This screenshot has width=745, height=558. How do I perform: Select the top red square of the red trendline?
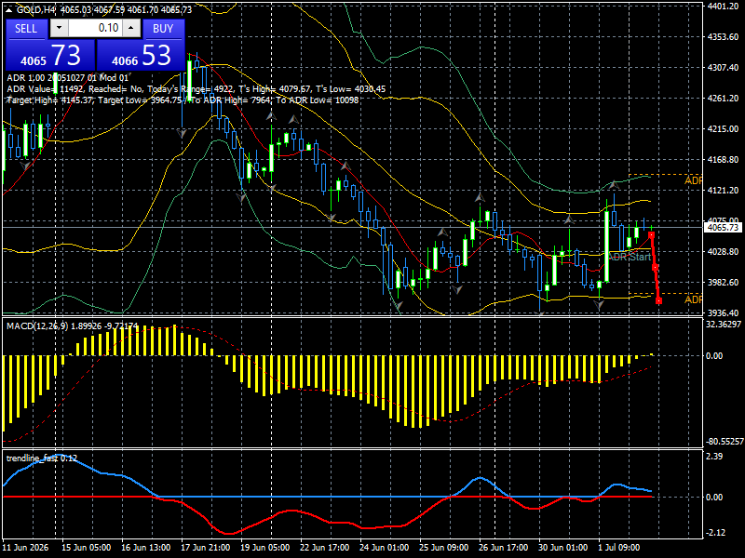651,235
